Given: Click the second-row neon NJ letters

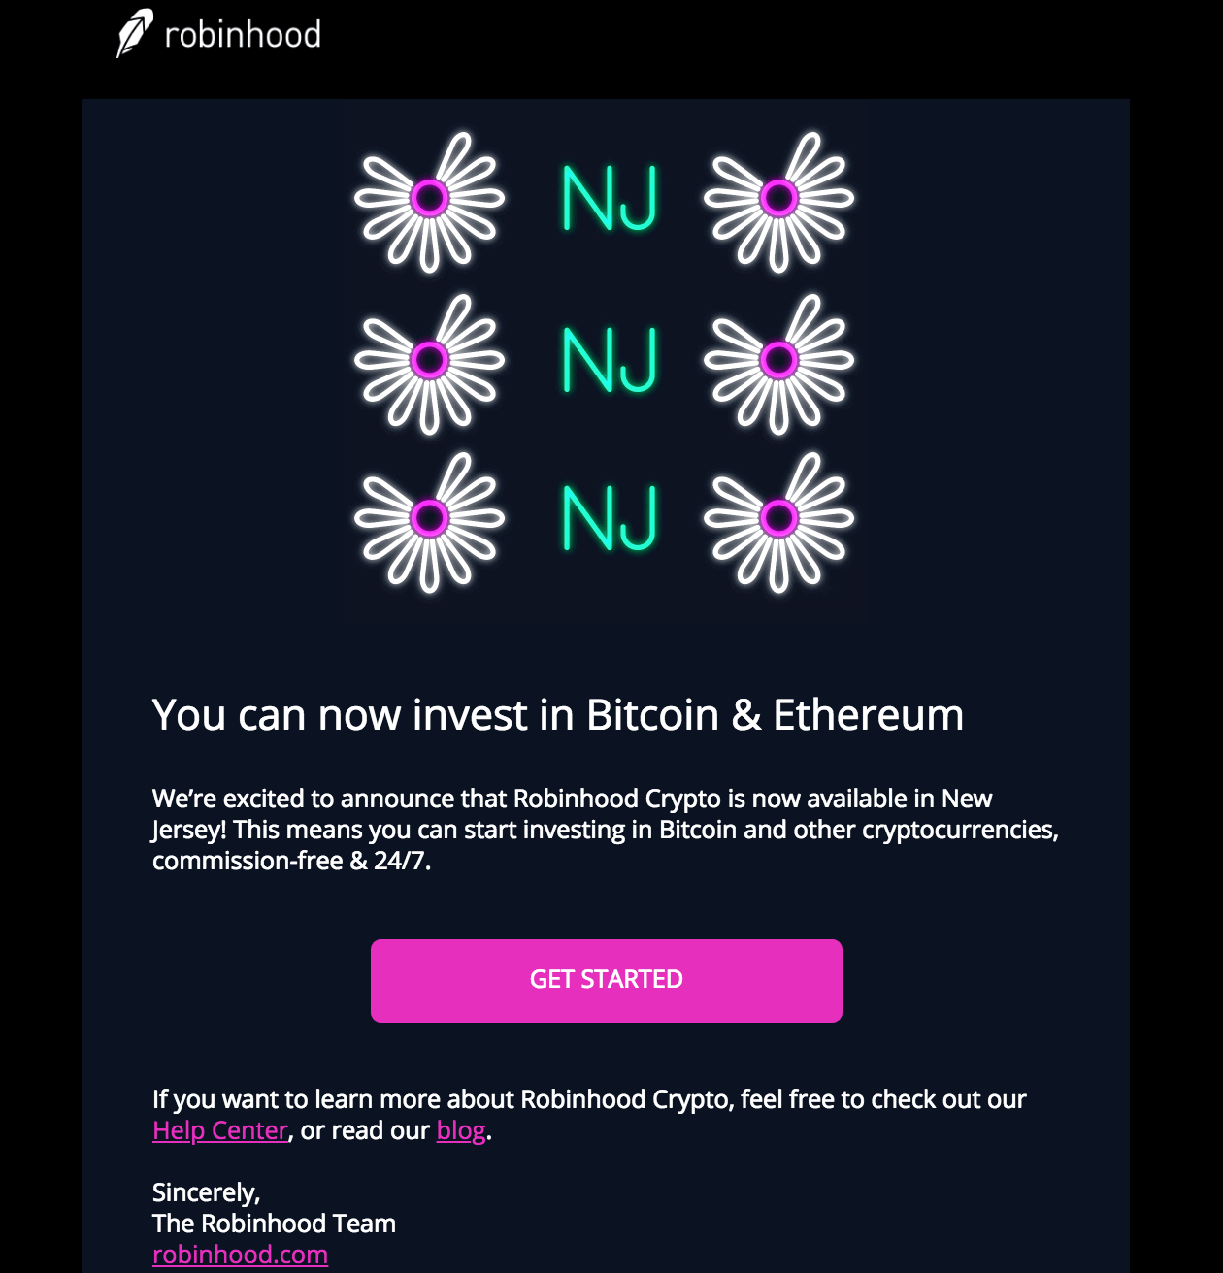Looking at the screenshot, I should [x=610, y=360].
